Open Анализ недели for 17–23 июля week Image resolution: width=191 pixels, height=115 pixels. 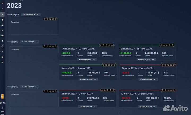pyautogui.click(x=87, y=60)
